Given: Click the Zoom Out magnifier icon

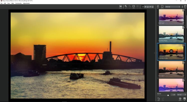Looking at the screenshot, I should (130, 7).
